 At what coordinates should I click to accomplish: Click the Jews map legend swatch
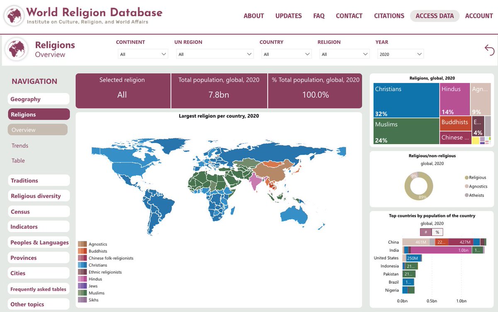click(82, 286)
